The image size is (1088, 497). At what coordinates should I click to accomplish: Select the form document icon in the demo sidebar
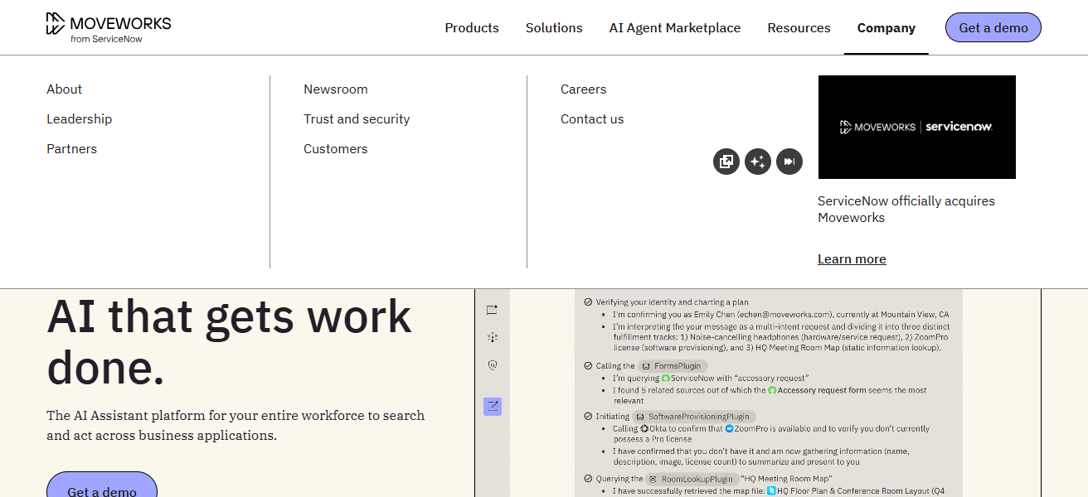point(492,308)
